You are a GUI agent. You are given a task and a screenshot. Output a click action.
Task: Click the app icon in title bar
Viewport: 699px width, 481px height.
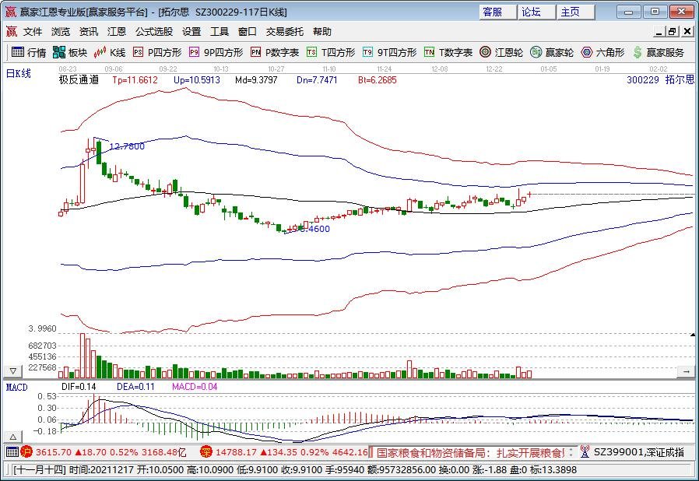tap(10, 12)
